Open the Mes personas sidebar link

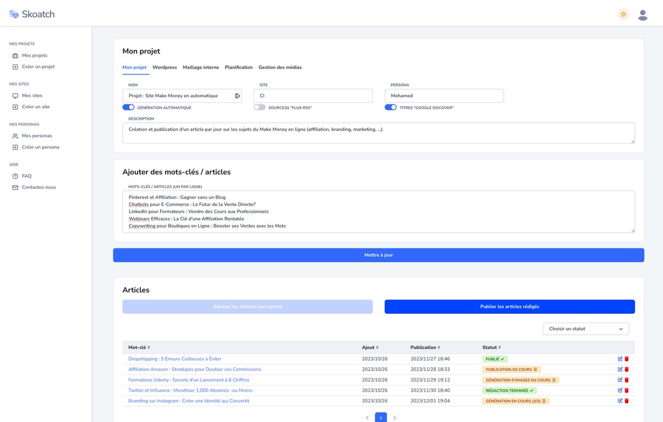[x=36, y=136]
